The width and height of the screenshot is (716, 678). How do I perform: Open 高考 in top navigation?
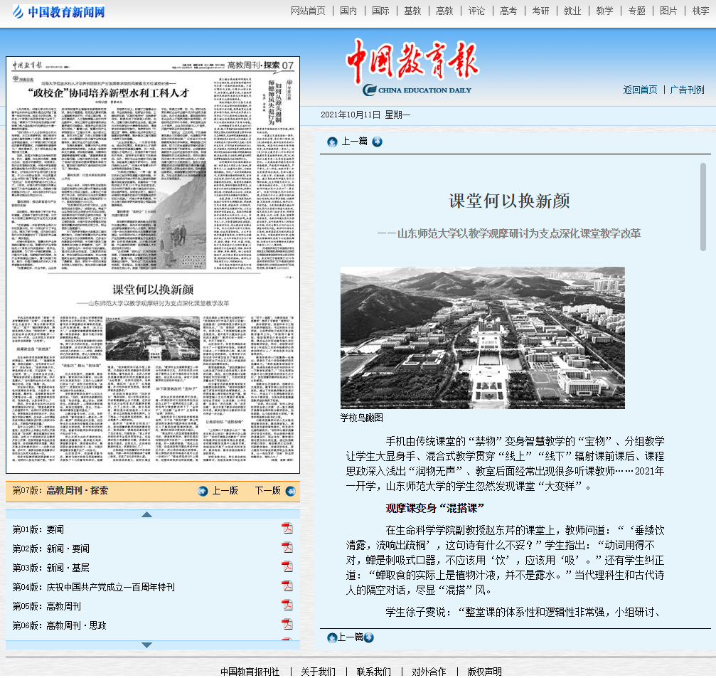click(508, 11)
